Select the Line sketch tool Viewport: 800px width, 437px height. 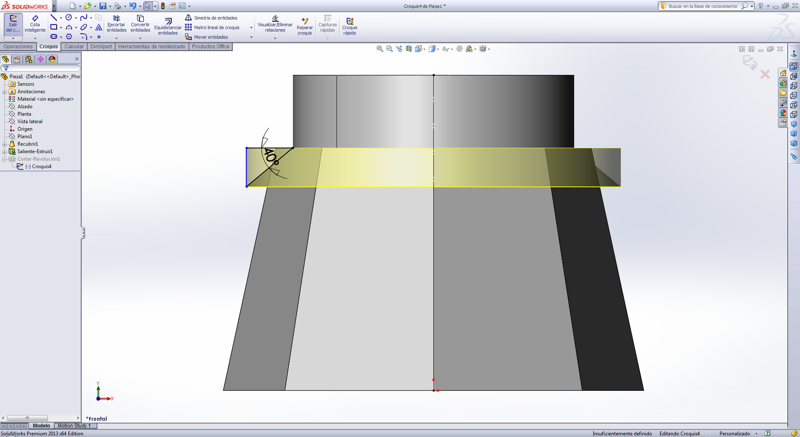point(54,17)
